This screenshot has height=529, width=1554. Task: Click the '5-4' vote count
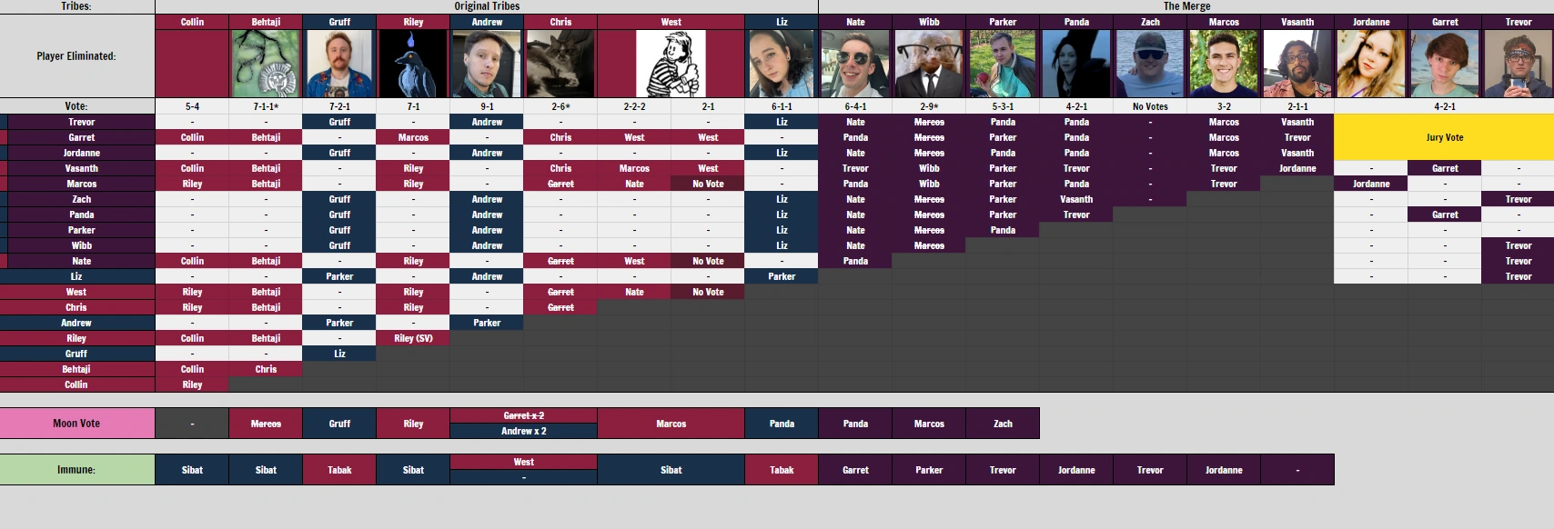[192, 106]
